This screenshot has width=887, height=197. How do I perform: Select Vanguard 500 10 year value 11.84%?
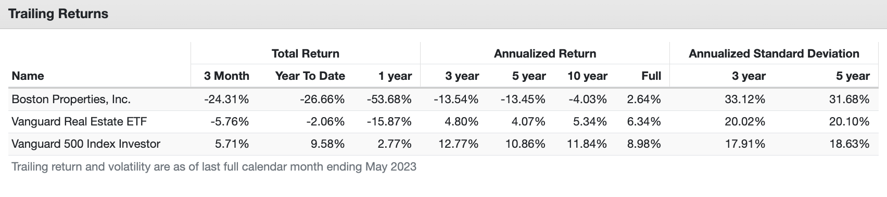point(587,144)
